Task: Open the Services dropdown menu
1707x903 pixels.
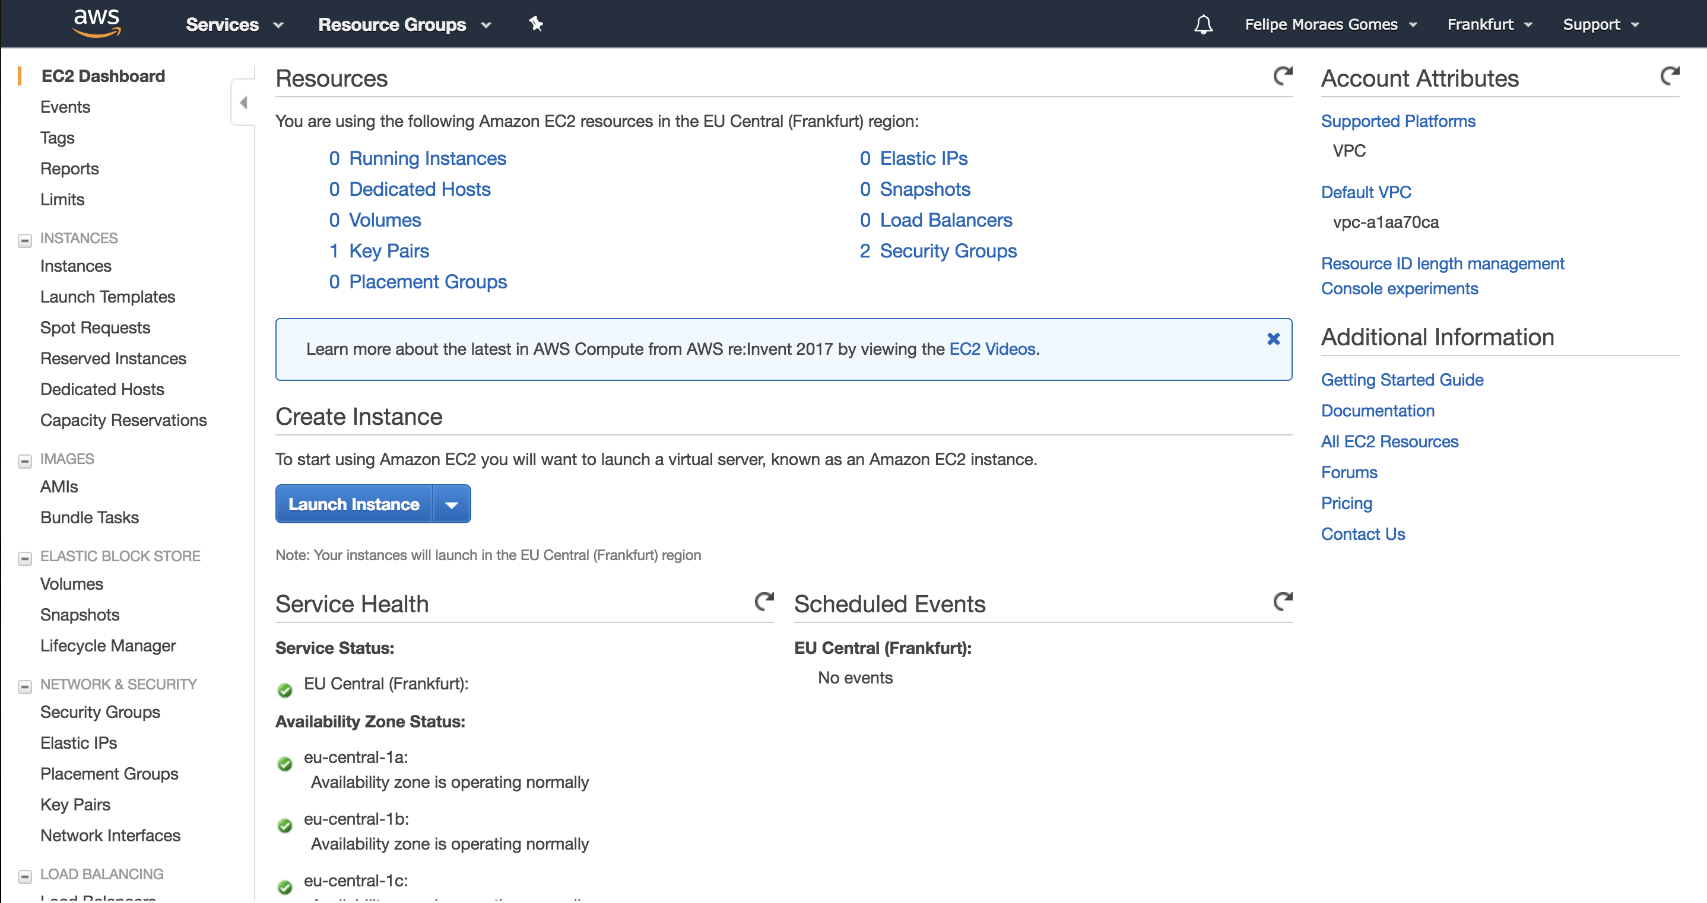Action: click(x=234, y=24)
